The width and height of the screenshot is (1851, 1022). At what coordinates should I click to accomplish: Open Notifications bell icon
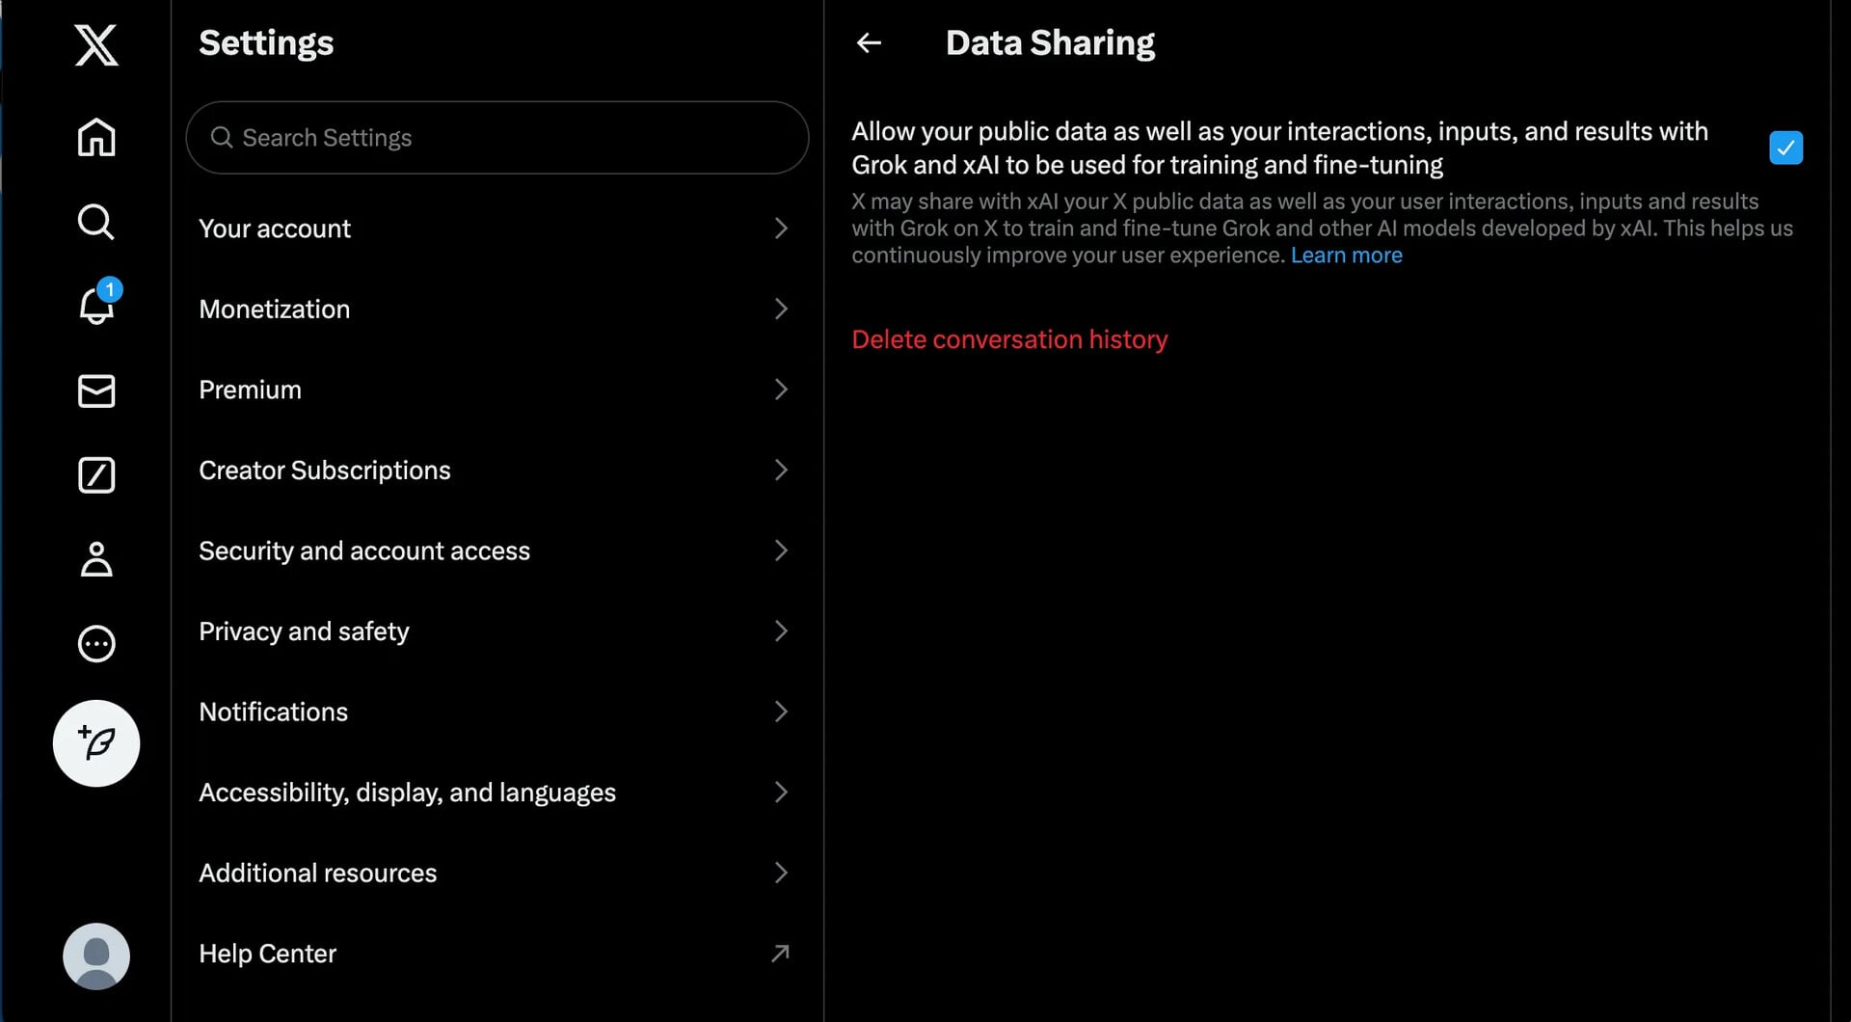pos(96,306)
